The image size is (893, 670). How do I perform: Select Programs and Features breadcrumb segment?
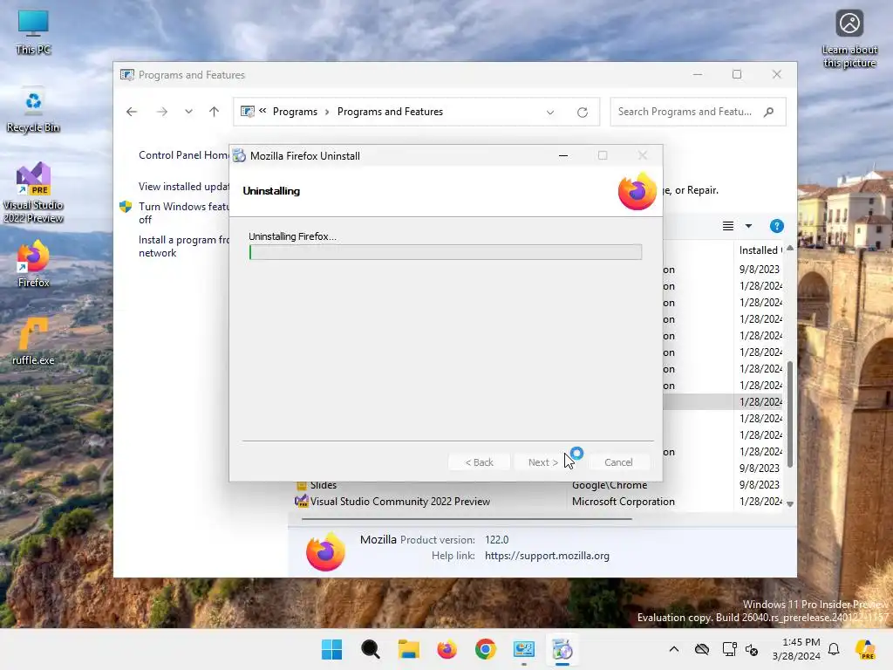coord(390,112)
